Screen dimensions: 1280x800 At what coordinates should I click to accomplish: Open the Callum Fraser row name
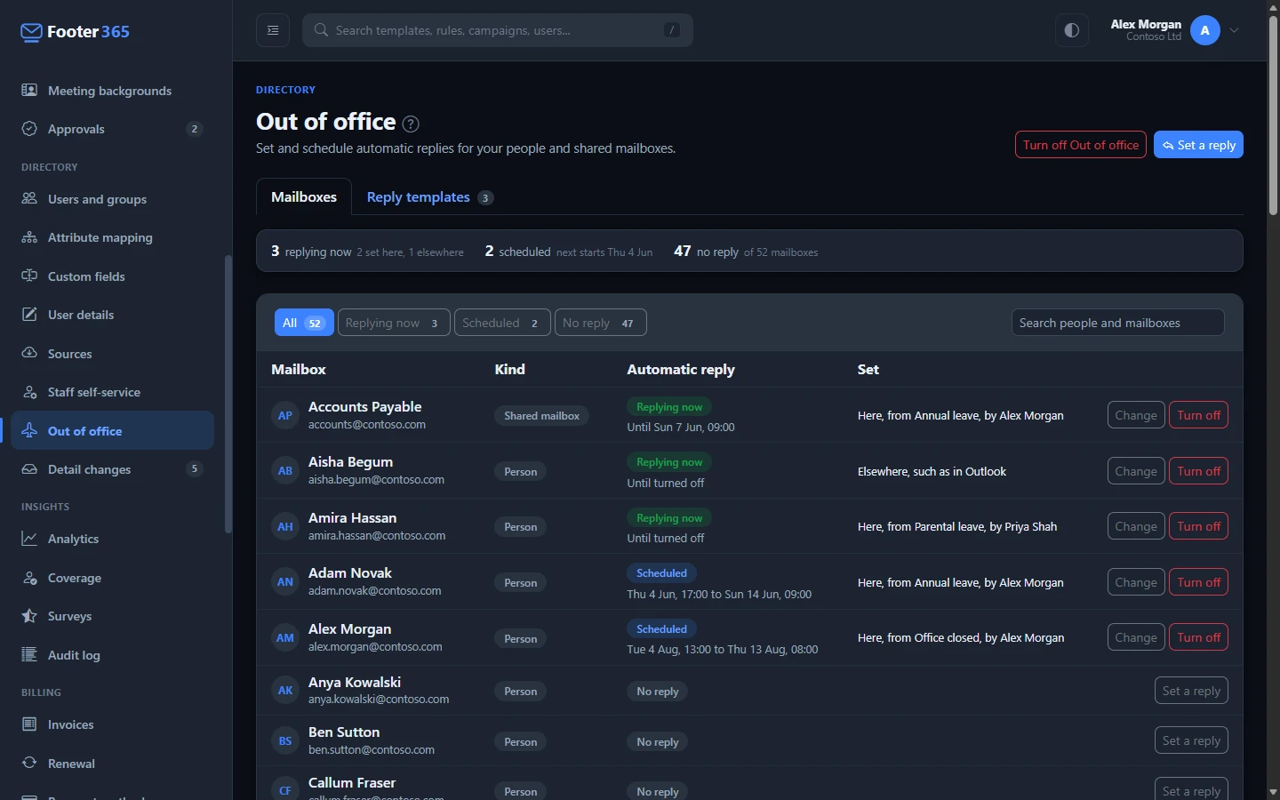(352, 782)
